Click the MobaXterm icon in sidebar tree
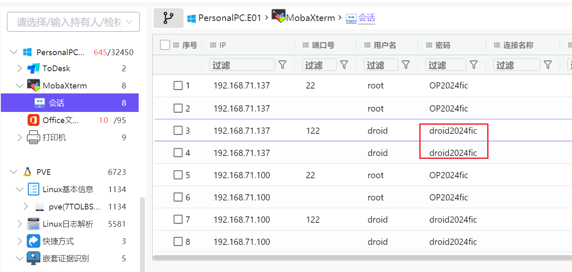572x272 pixels. click(33, 86)
